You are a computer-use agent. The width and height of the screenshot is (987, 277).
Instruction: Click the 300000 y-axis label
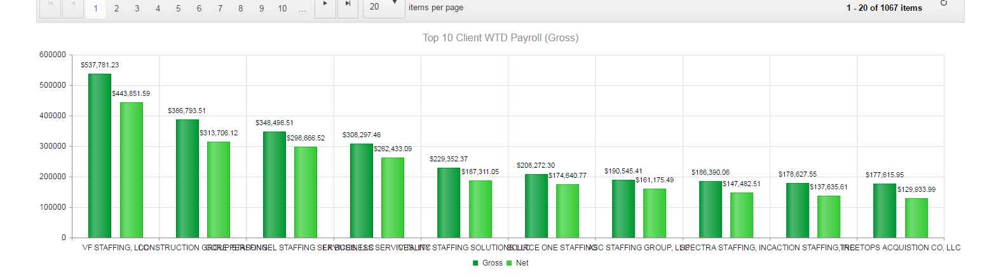point(52,146)
